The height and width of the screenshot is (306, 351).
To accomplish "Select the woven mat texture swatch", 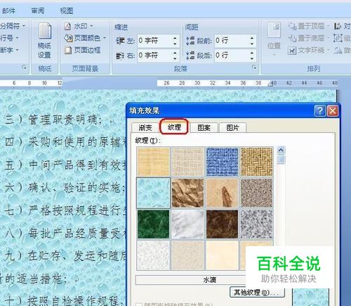I will tap(257, 162).
